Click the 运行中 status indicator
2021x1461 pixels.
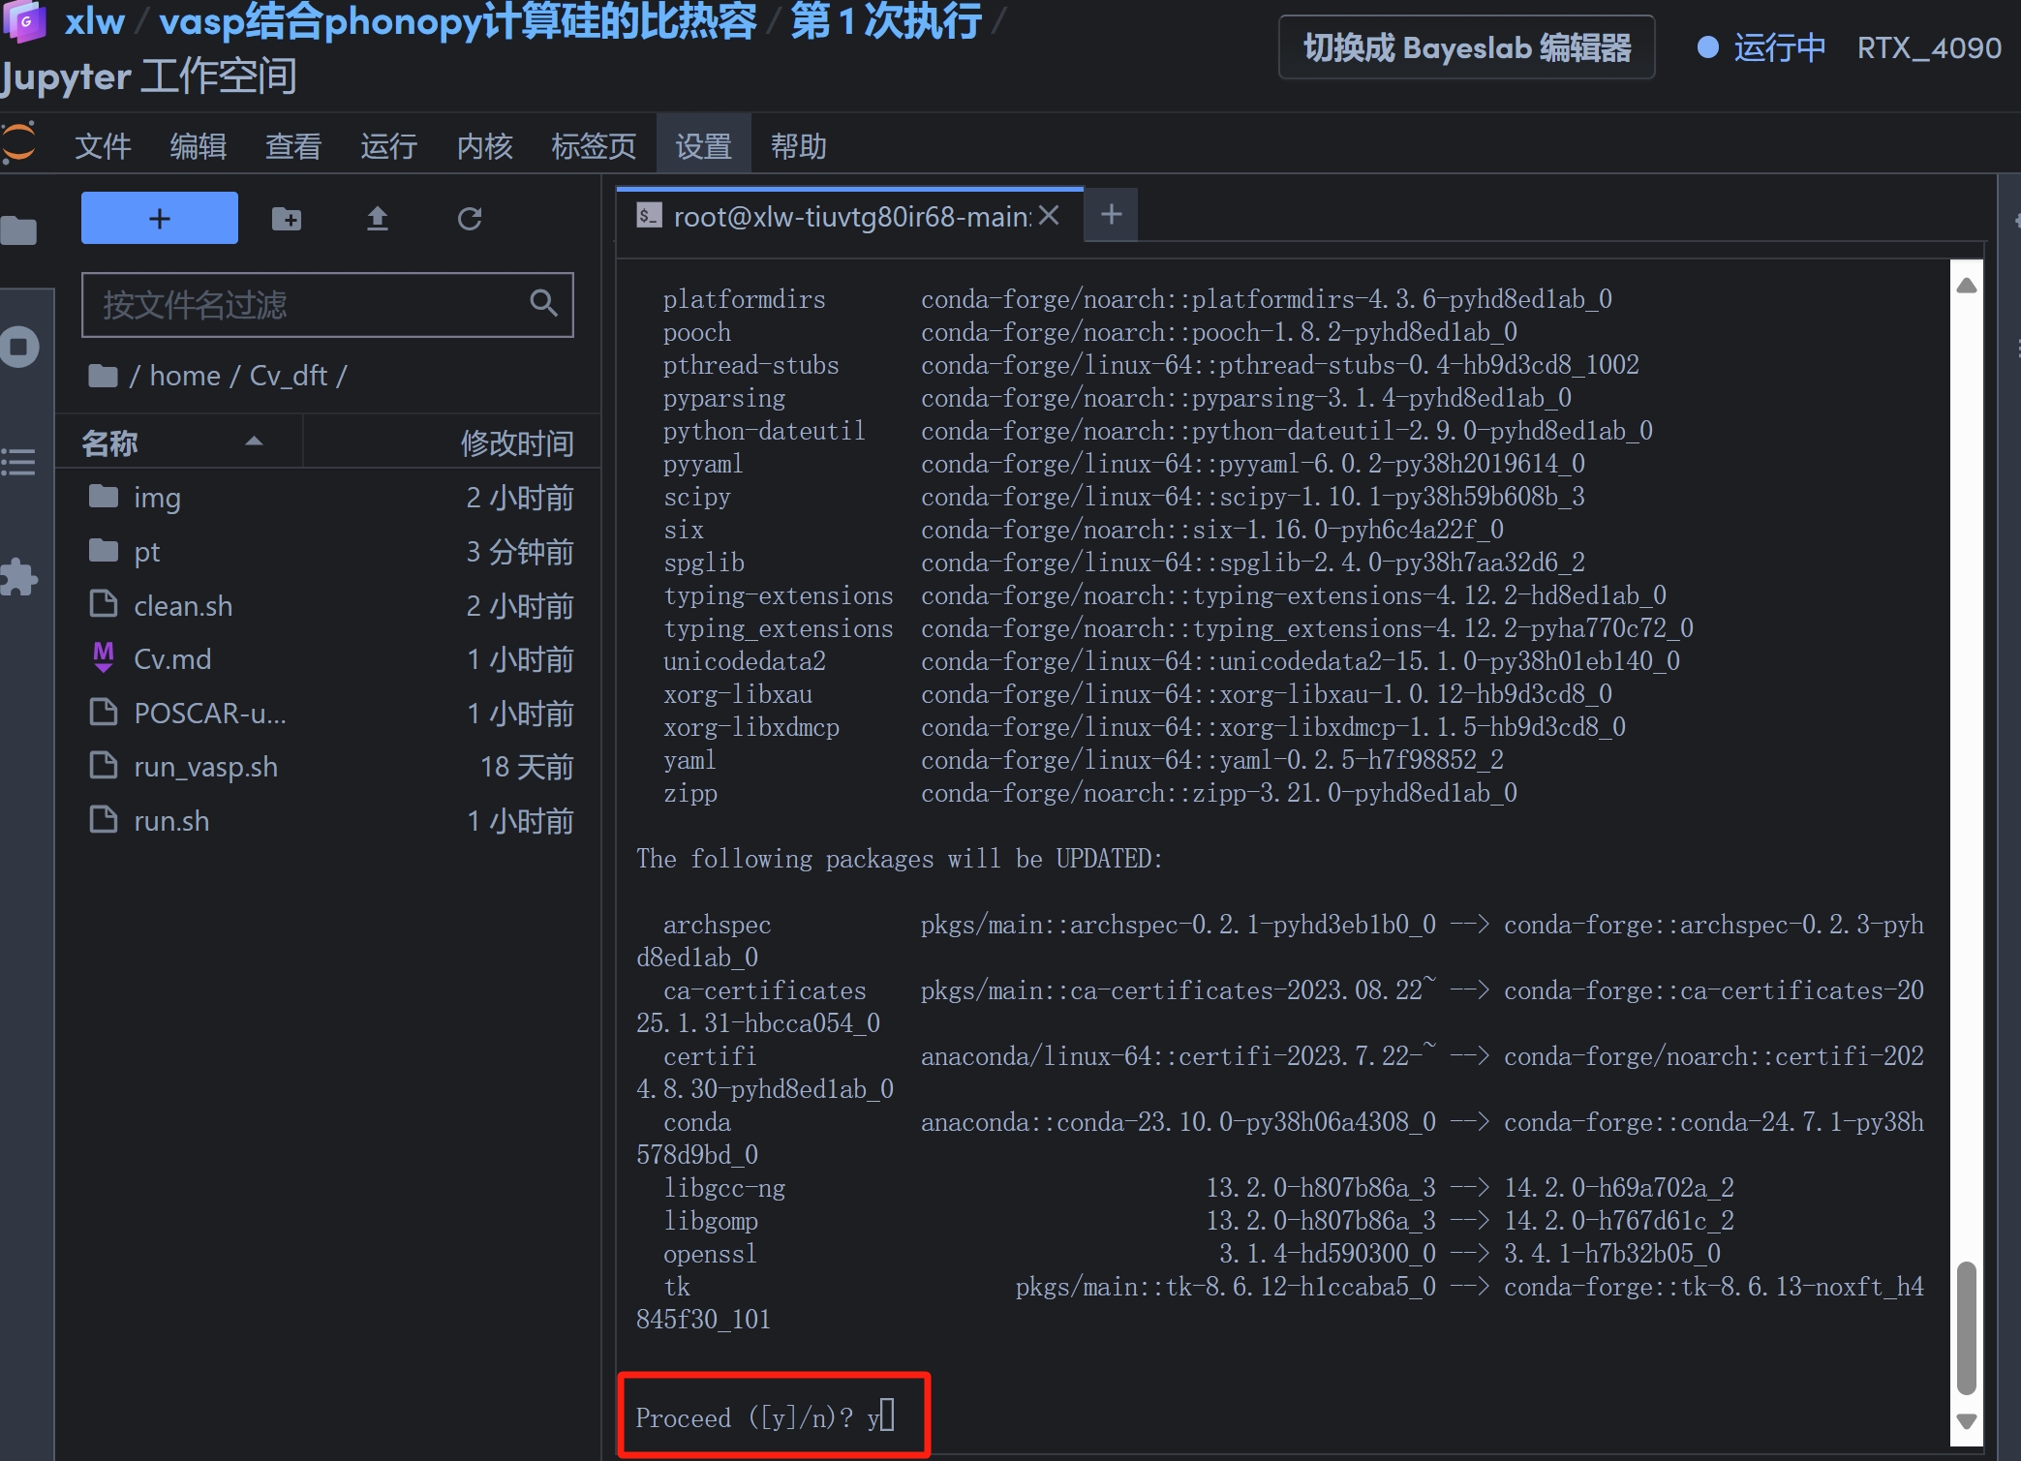tap(1762, 47)
